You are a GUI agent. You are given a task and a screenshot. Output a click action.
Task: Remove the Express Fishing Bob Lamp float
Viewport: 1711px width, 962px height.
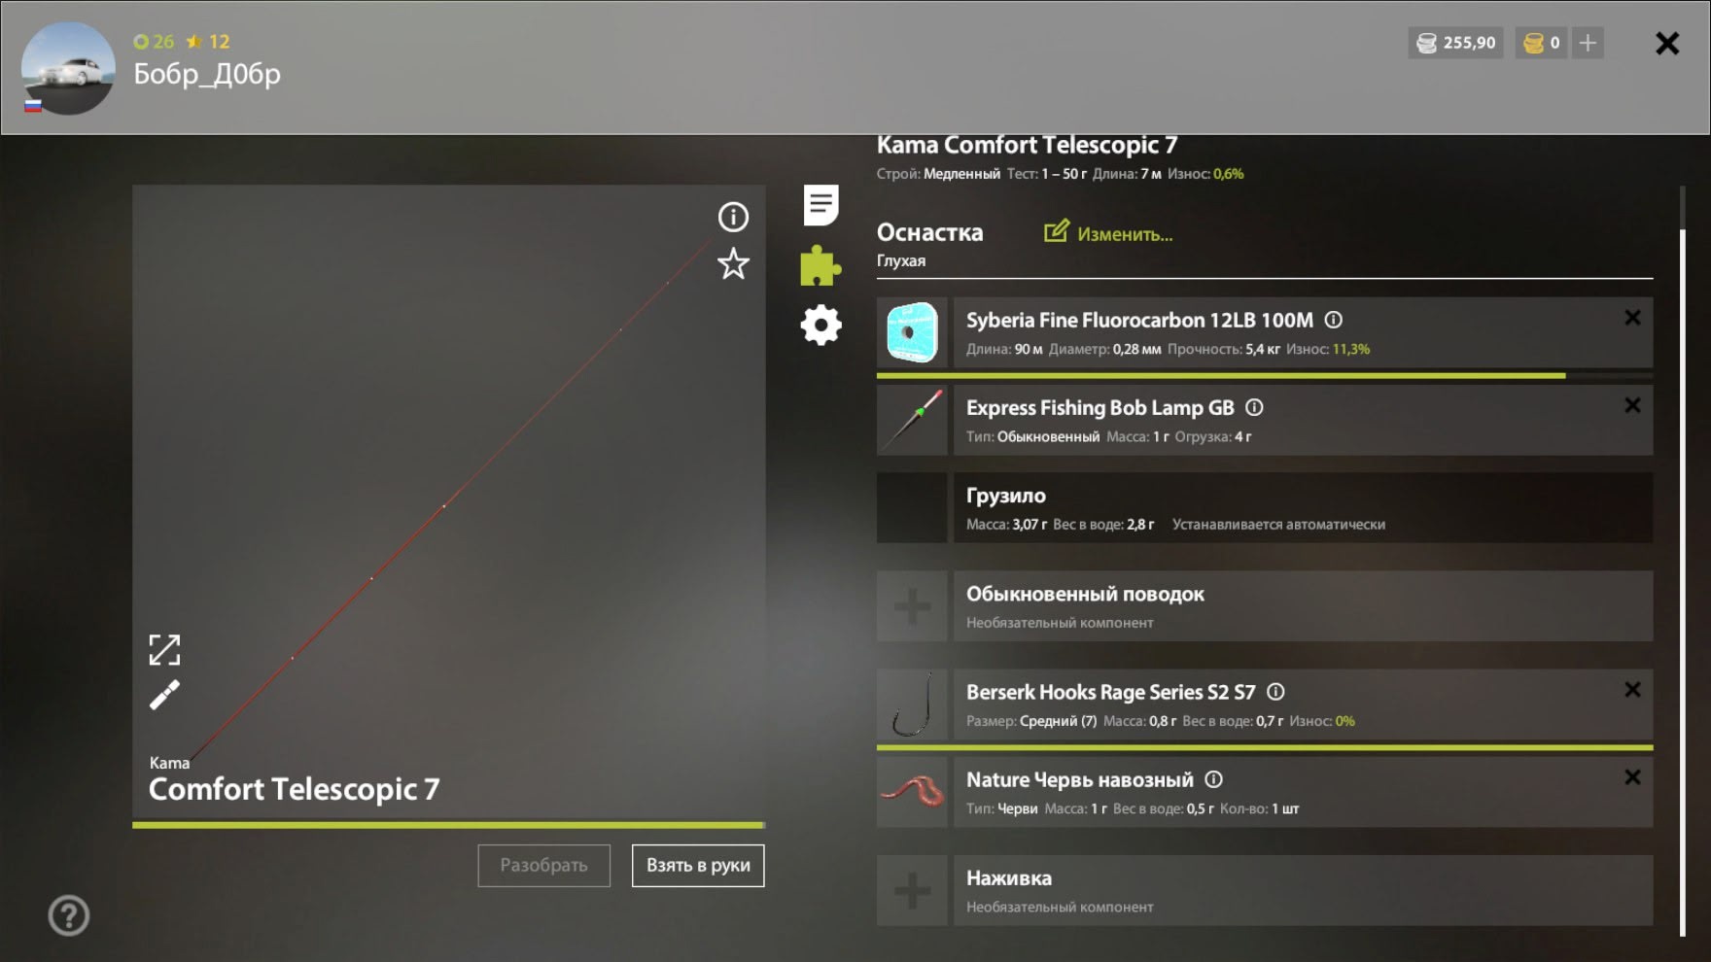[1632, 405]
